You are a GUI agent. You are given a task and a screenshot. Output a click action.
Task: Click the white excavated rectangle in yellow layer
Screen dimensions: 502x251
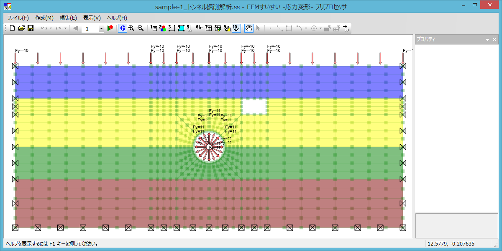254,106
